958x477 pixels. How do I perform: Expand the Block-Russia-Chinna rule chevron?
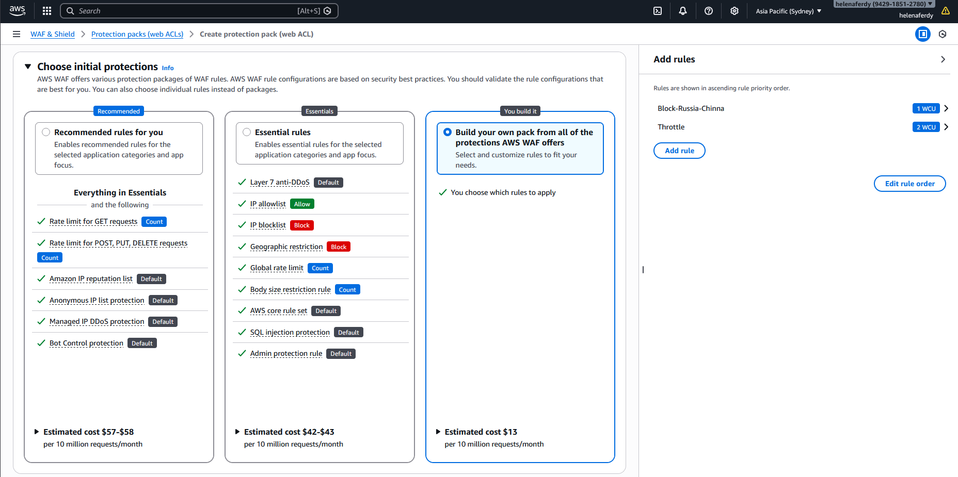(946, 108)
